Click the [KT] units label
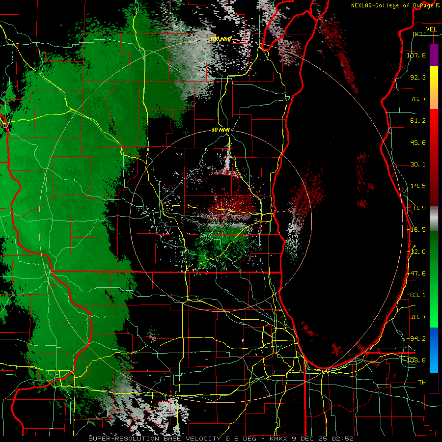Screen dimensions: 442x442 tap(419, 34)
